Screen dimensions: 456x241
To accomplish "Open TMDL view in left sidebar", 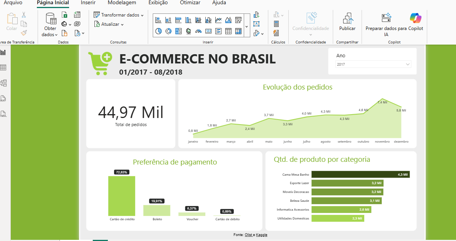I will [3, 114].
